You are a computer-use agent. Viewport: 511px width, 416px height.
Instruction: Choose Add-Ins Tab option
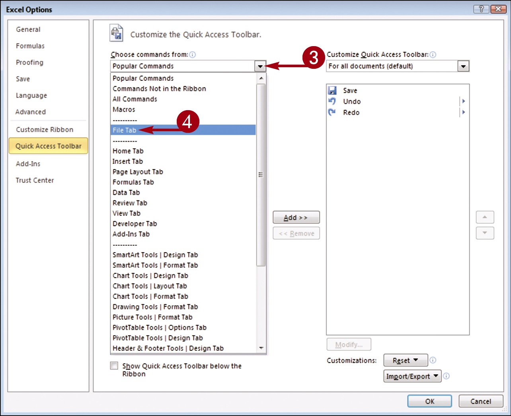(183, 234)
